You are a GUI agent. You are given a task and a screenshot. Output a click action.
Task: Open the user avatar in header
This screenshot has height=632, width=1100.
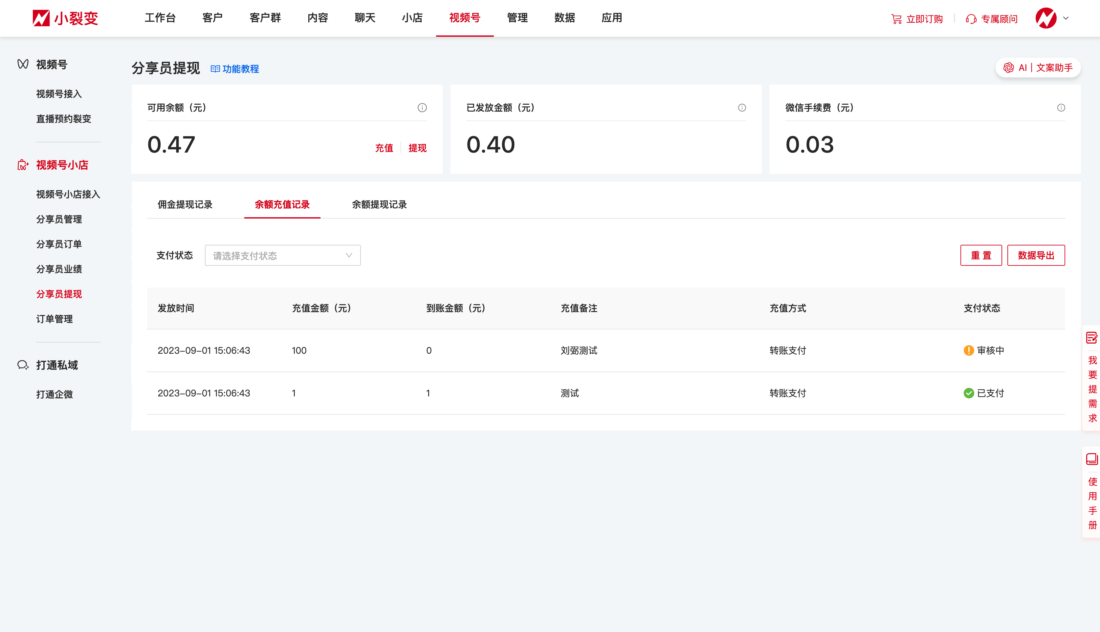(1046, 18)
